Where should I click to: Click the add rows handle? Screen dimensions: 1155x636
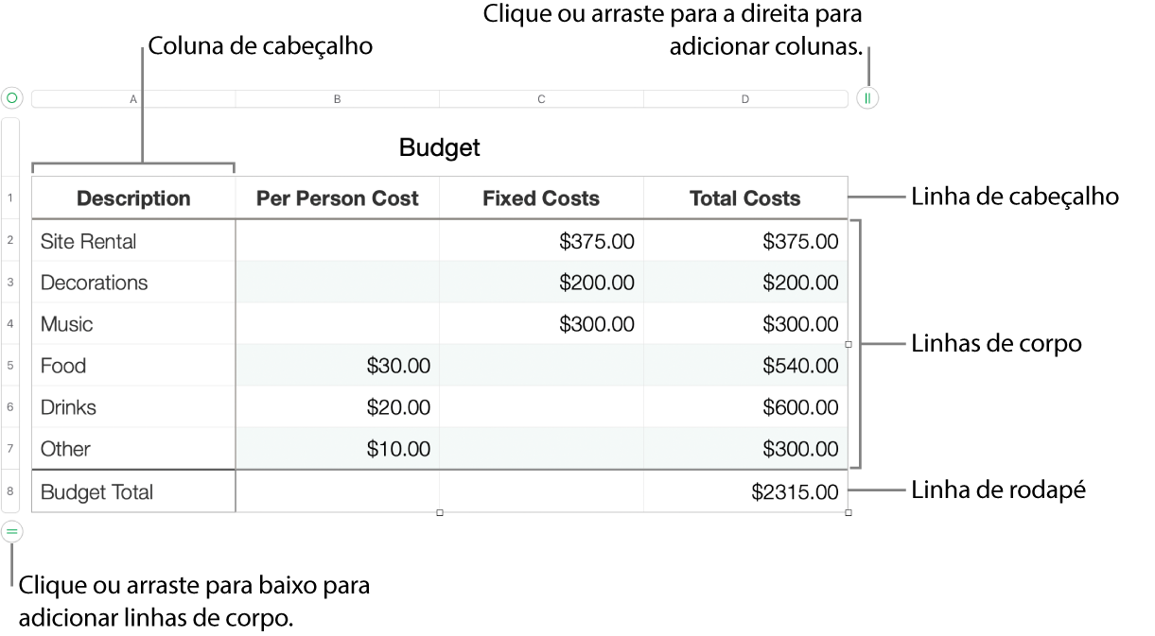11,532
